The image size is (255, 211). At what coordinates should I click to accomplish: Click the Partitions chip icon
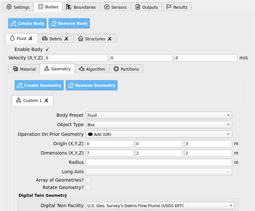[x=116, y=69]
